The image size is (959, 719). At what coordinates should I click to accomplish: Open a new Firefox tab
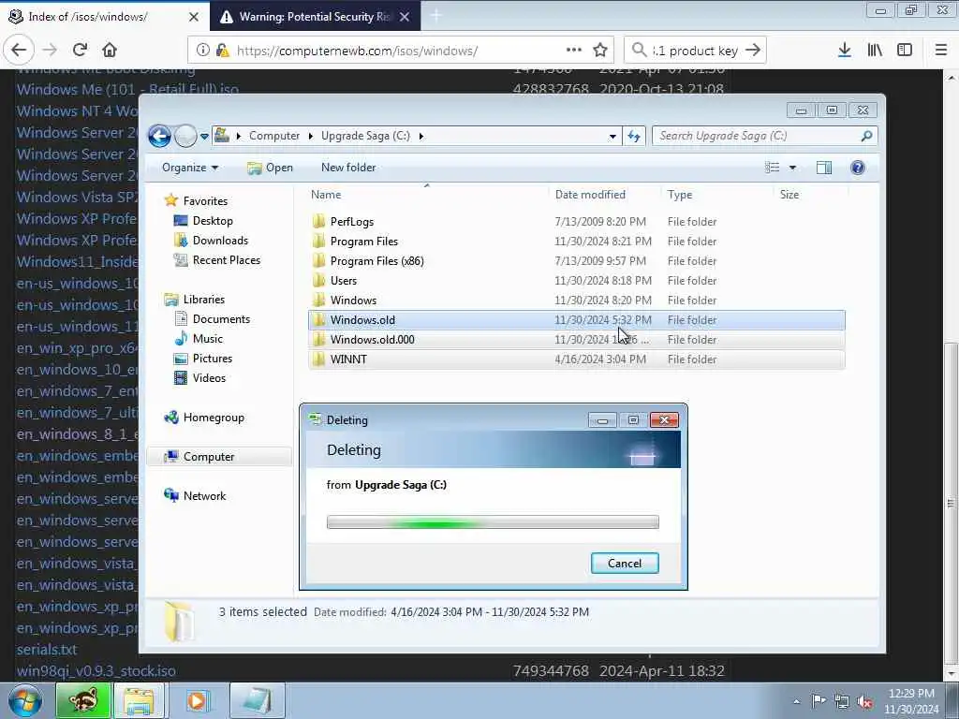(x=436, y=17)
